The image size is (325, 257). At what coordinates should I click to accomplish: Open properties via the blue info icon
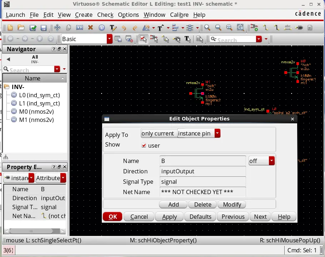(x=101, y=28)
